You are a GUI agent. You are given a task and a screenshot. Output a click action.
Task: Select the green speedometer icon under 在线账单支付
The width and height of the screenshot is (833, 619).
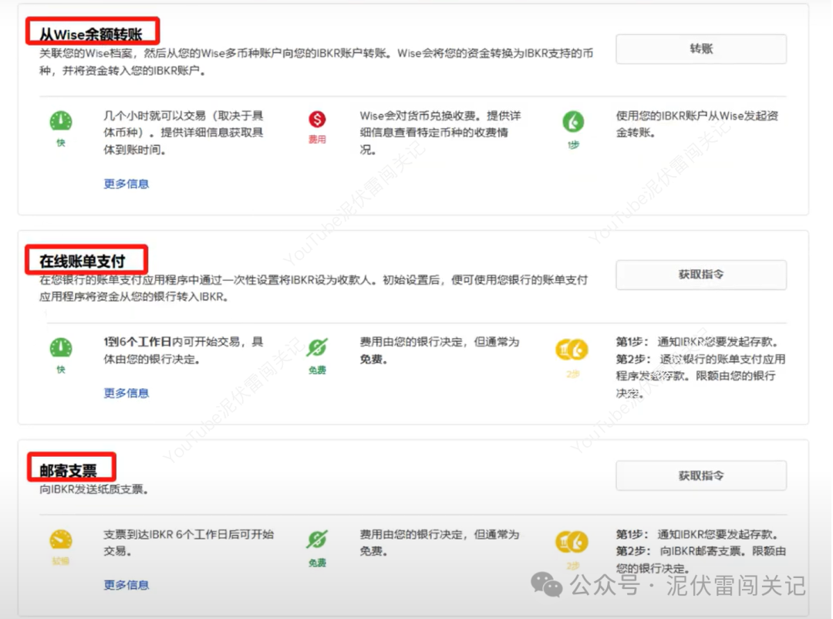tap(61, 347)
